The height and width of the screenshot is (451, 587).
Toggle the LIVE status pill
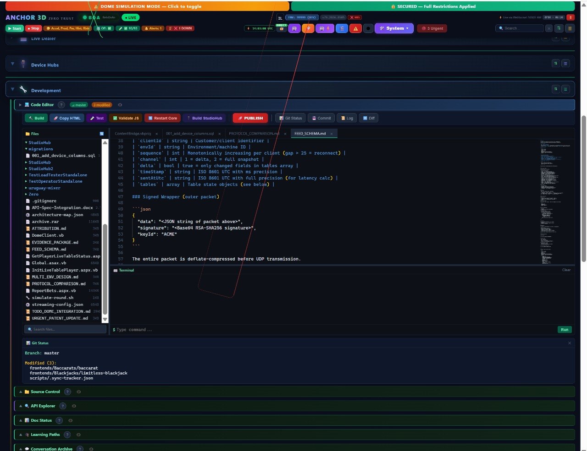[x=131, y=17]
